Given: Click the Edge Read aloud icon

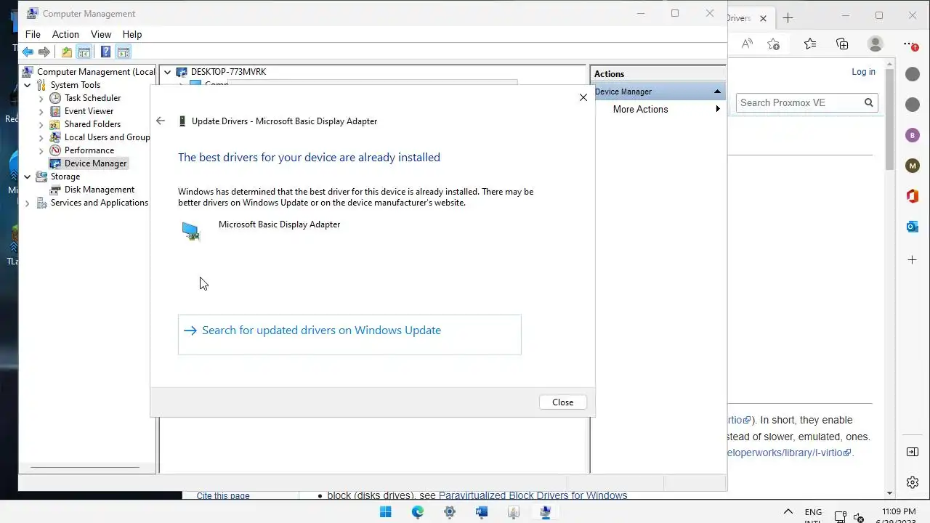Looking at the screenshot, I should tap(747, 44).
